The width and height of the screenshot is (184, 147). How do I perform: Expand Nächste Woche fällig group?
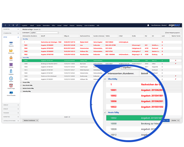tap(21, 88)
